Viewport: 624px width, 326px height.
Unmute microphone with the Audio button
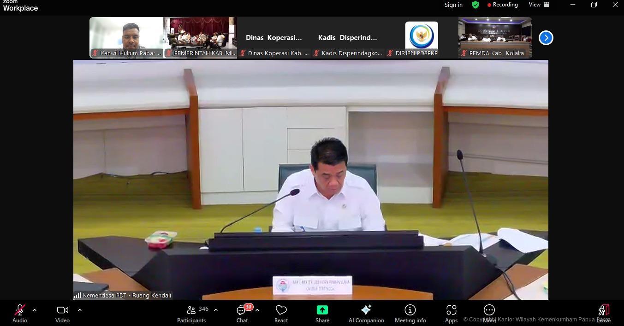19,313
